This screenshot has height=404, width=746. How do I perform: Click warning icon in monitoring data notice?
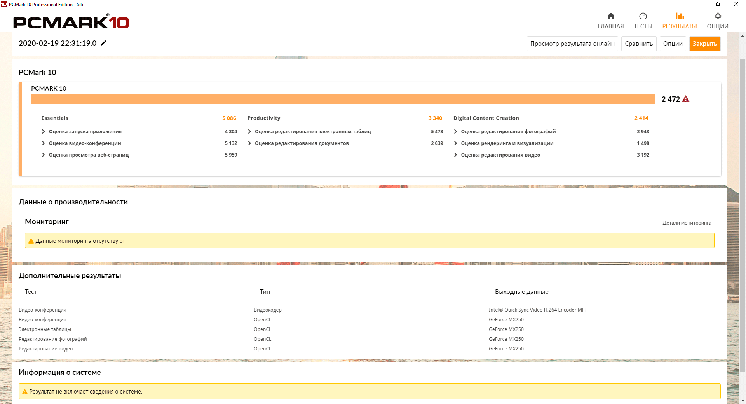tap(31, 241)
